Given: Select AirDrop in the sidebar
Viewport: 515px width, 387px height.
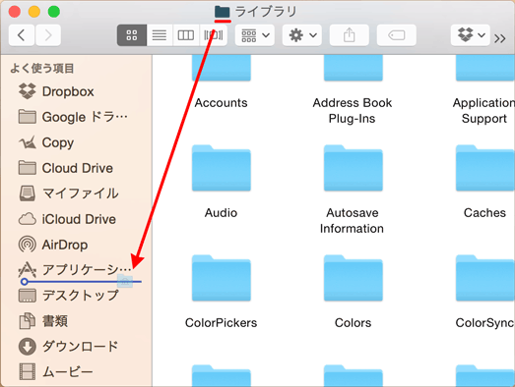Looking at the screenshot, I should coord(76,245).
